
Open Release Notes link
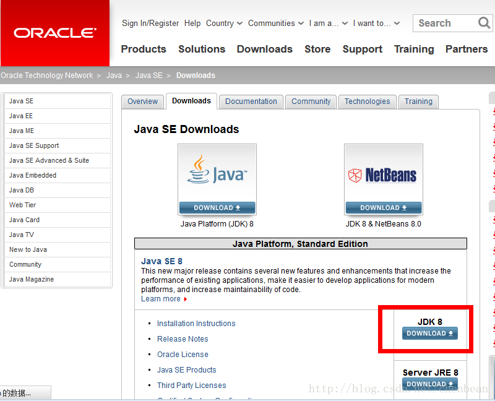point(183,339)
